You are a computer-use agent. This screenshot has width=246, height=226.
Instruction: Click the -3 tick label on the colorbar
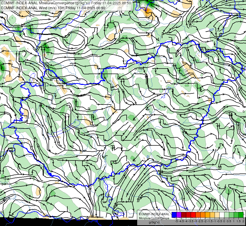click(196, 221)
